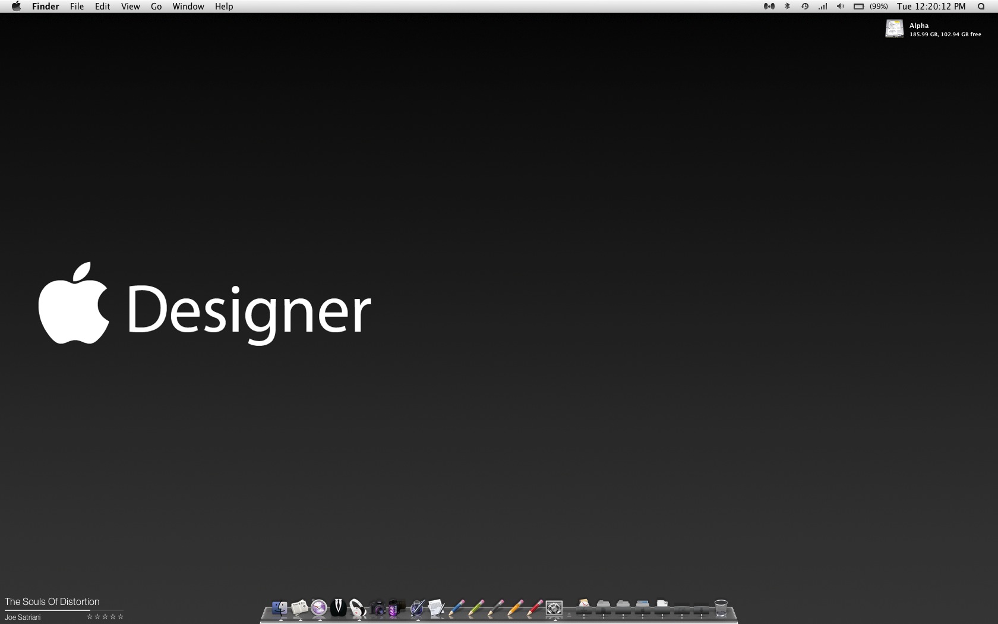The height and width of the screenshot is (624, 998).
Task: Click the (99%) battery percentage
Action: (879, 7)
